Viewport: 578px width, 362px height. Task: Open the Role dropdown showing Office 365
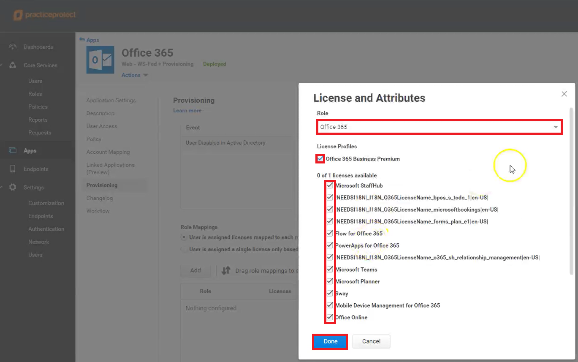coord(439,127)
